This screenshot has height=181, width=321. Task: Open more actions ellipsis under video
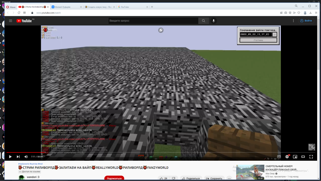tap(229, 178)
